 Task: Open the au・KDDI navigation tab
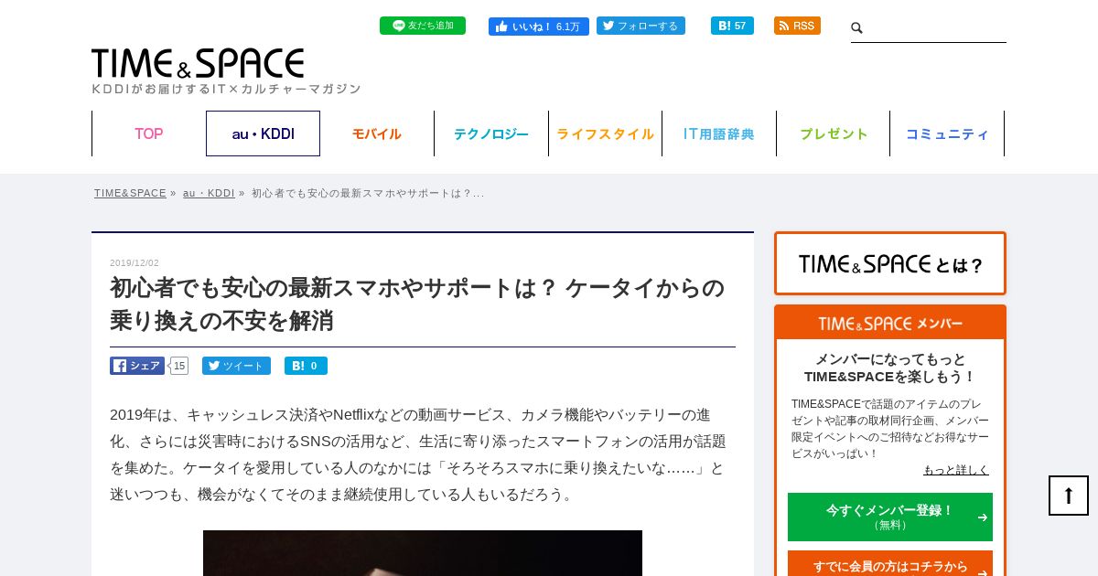pyautogui.click(x=263, y=133)
